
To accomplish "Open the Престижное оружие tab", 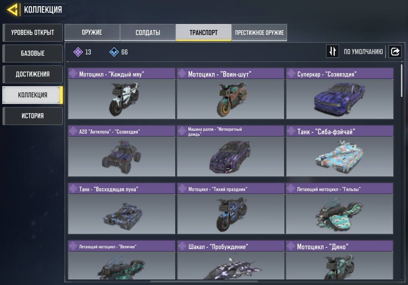I will tap(259, 33).
